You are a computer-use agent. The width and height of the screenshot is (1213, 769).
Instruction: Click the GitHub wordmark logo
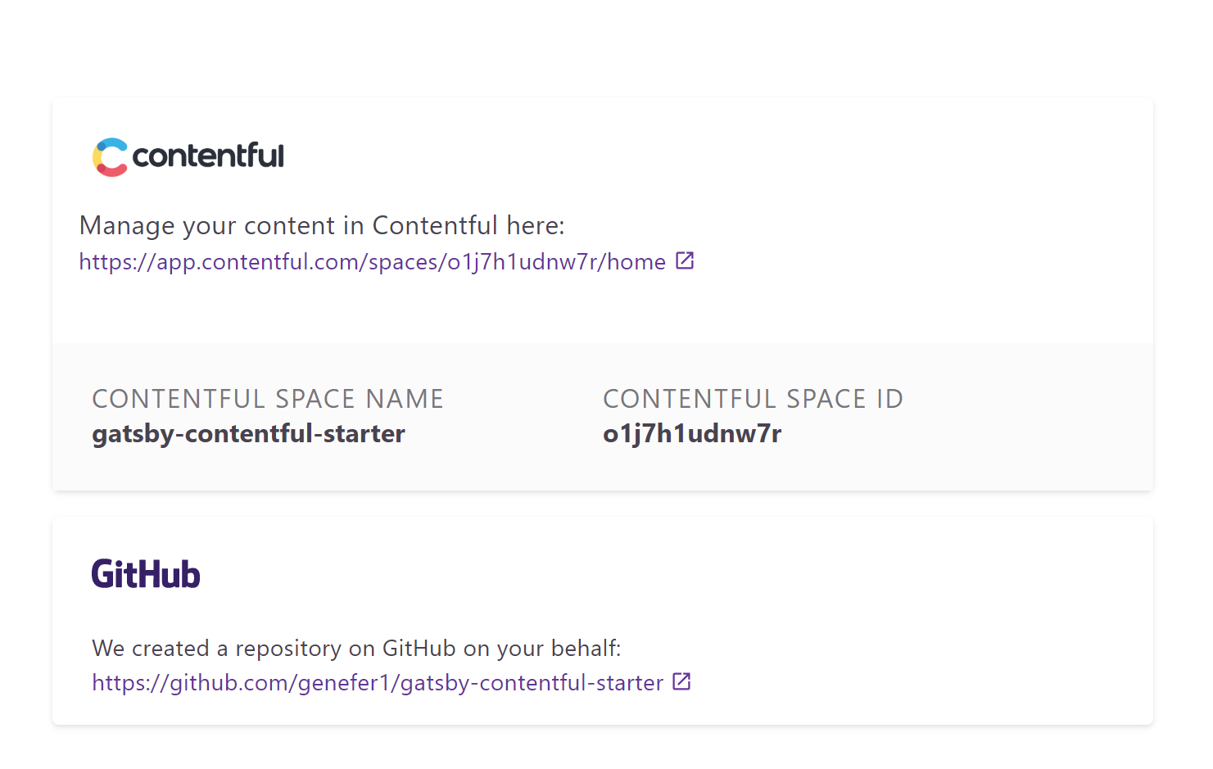(x=146, y=573)
